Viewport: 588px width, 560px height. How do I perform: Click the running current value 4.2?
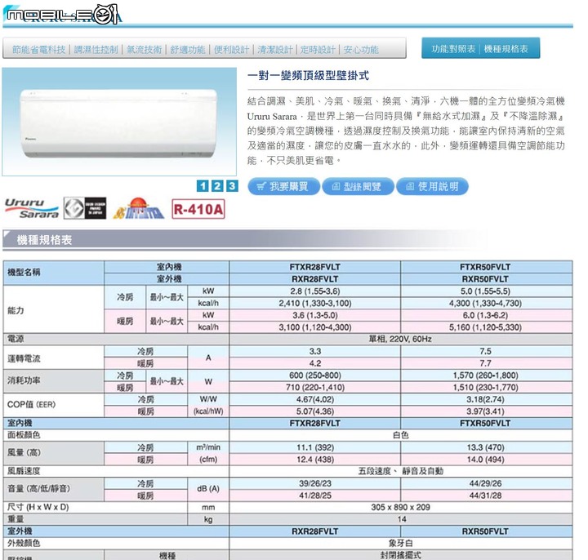click(x=315, y=363)
